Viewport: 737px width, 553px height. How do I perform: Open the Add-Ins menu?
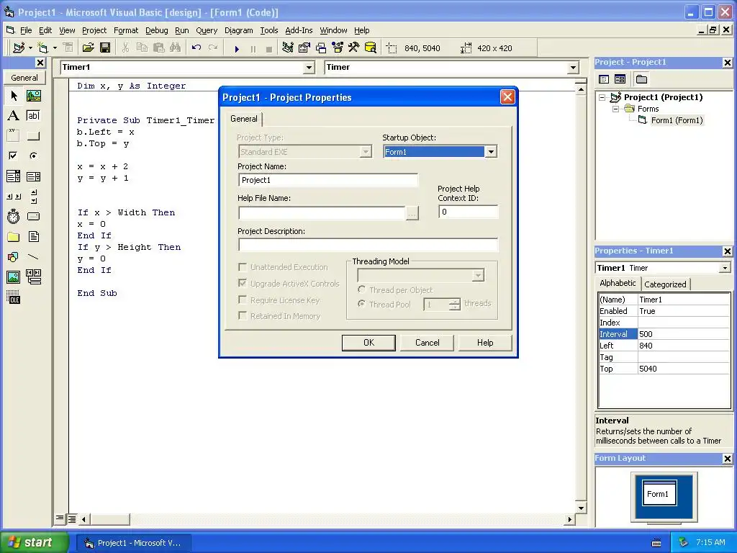click(299, 30)
